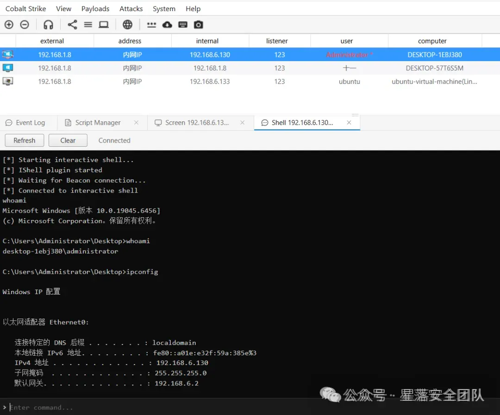Select internal IP 192.168.6.130 cell
The width and height of the screenshot is (500, 415).
pos(210,55)
